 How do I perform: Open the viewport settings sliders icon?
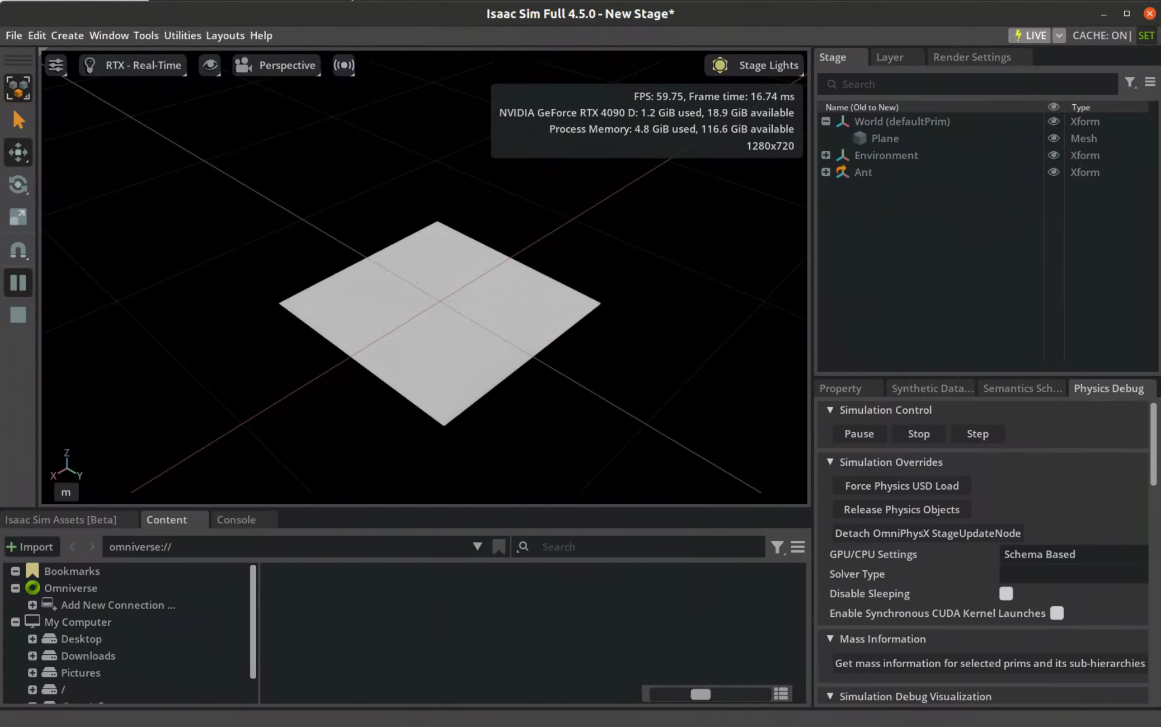(56, 65)
